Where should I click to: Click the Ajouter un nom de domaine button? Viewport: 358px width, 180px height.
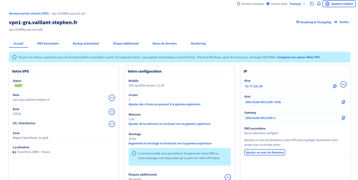[x=265, y=152]
